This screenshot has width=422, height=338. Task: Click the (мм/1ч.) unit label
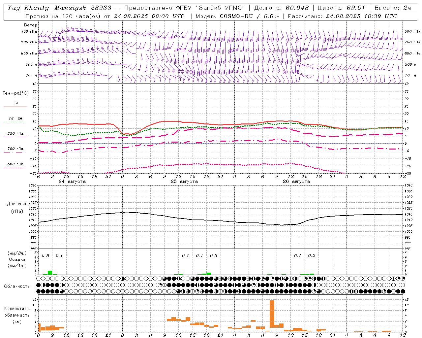[x=17, y=266]
